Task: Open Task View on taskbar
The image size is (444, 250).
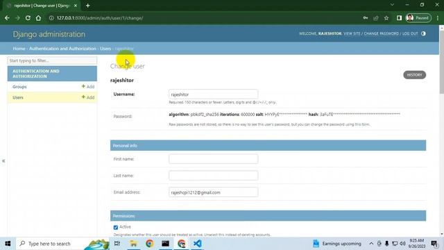Action: (117, 244)
